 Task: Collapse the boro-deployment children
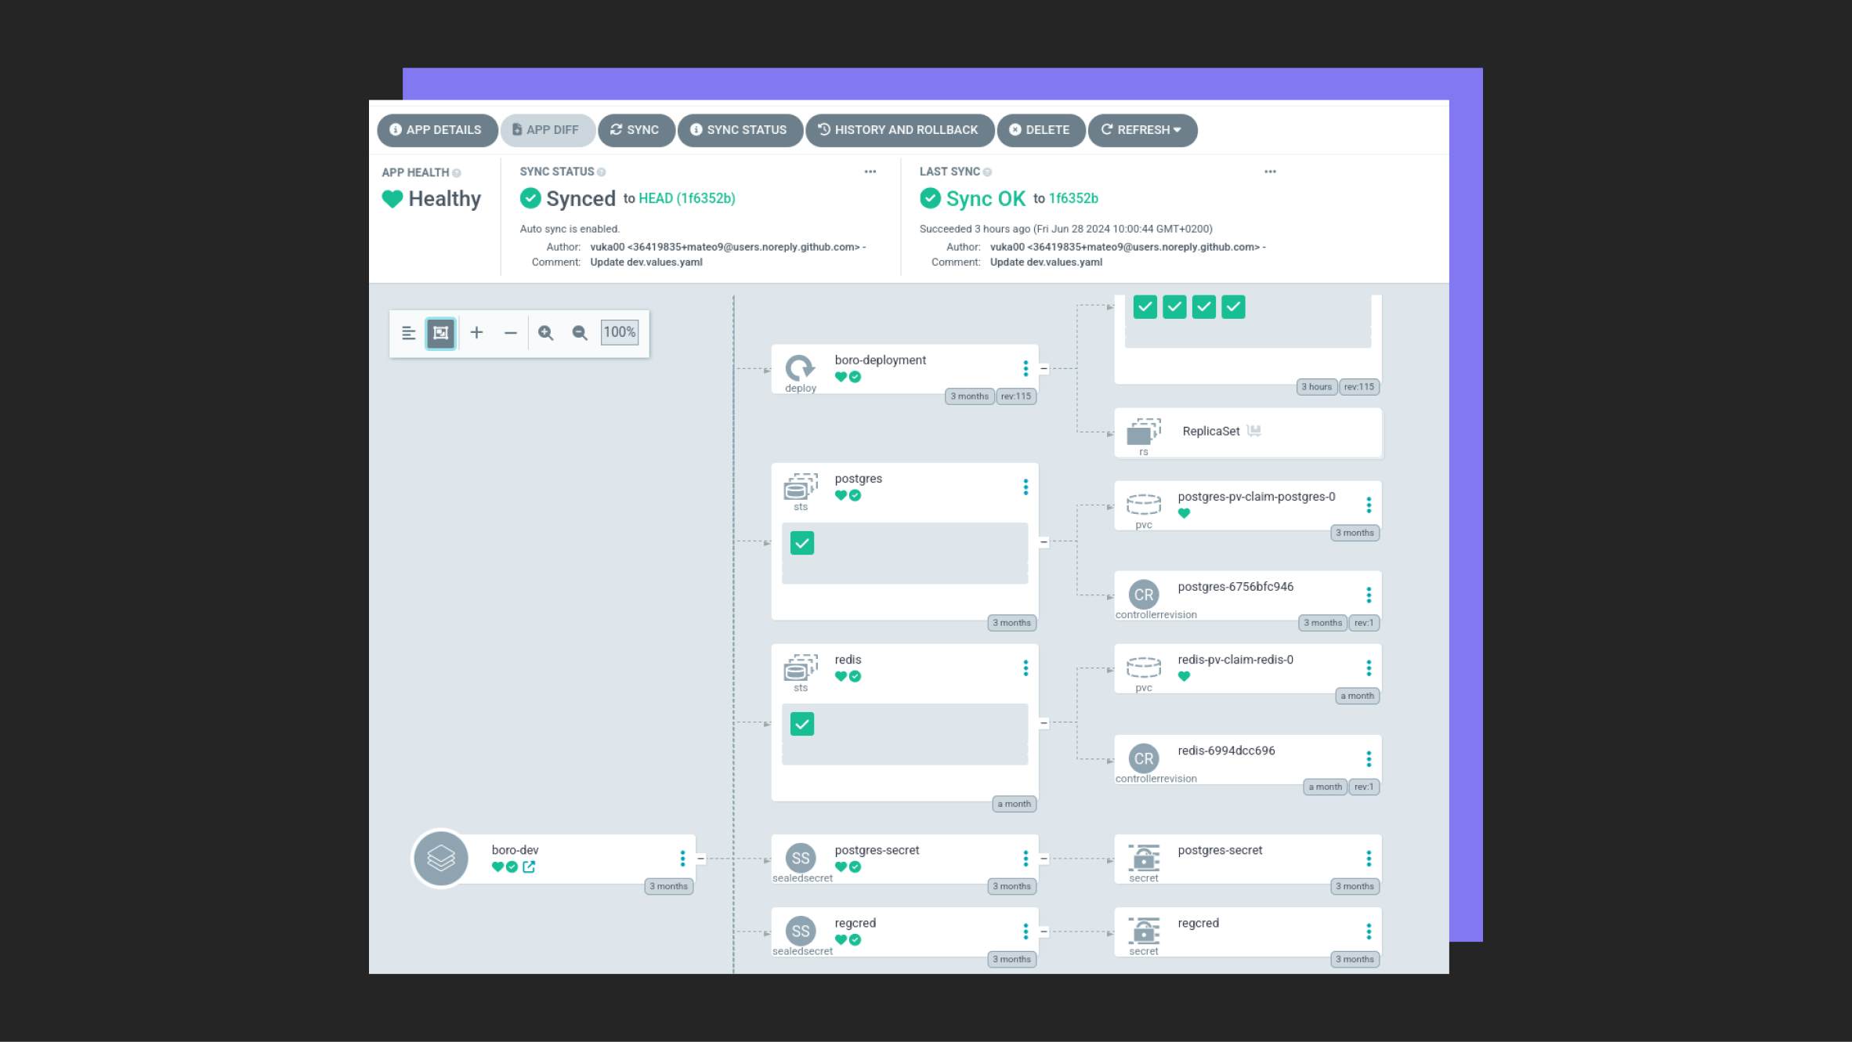pyautogui.click(x=1044, y=369)
